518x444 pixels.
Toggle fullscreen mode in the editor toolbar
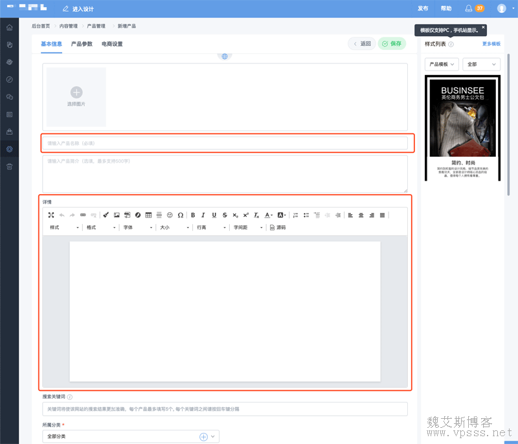[x=51, y=215]
